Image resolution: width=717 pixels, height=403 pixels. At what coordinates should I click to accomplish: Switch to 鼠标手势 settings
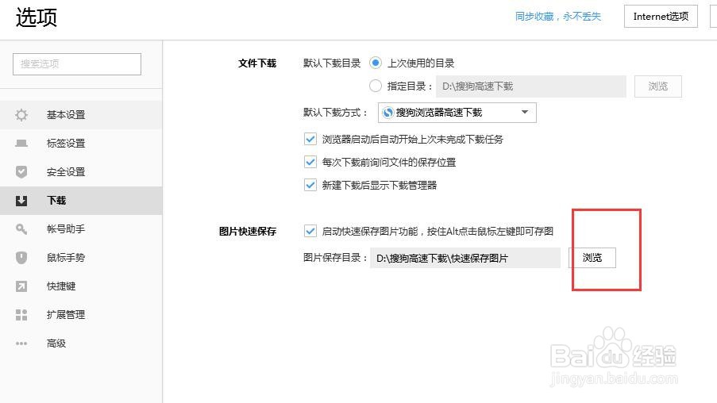point(81,258)
